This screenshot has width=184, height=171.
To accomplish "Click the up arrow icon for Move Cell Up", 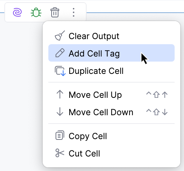I will (x=60, y=95).
